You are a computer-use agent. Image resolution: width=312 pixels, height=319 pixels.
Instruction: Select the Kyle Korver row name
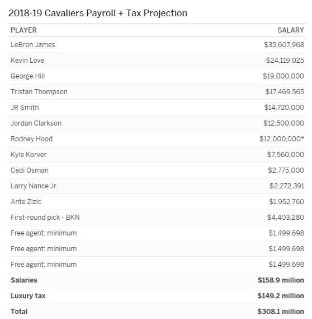pos(29,154)
